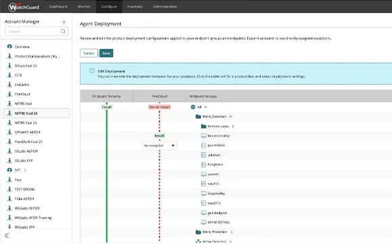Click the FireCloud column header
The width and height of the screenshot is (392, 244).
pos(160,96)
